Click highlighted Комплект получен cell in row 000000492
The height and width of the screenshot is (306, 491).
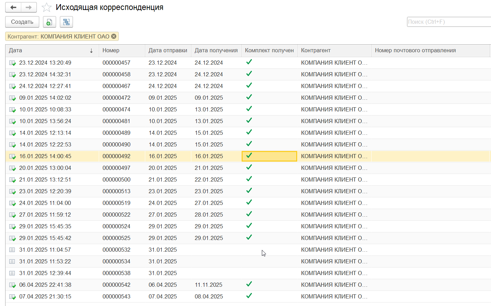click(269, 156)
